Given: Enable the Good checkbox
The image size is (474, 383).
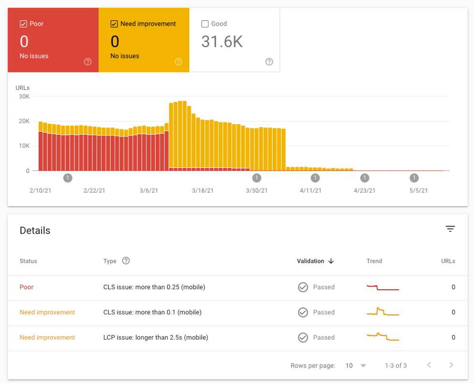Looking at the screenshot, I should pyautogui.click(x=205, y=24).
